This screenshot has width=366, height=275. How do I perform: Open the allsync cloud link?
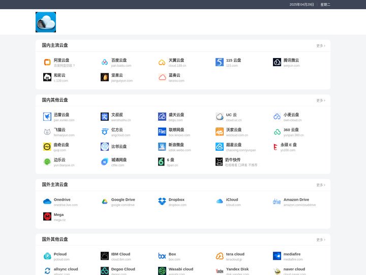click(66, 269)
